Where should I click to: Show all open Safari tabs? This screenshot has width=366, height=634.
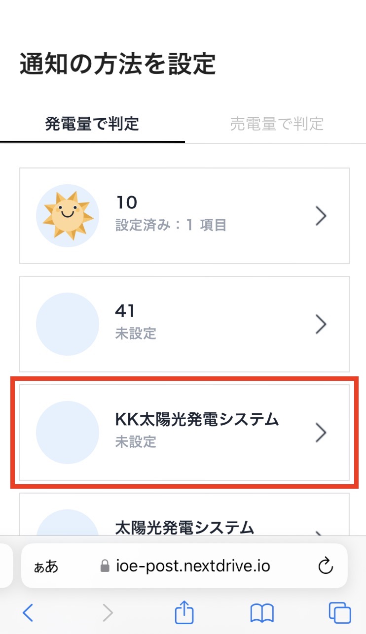coord(340,613)
